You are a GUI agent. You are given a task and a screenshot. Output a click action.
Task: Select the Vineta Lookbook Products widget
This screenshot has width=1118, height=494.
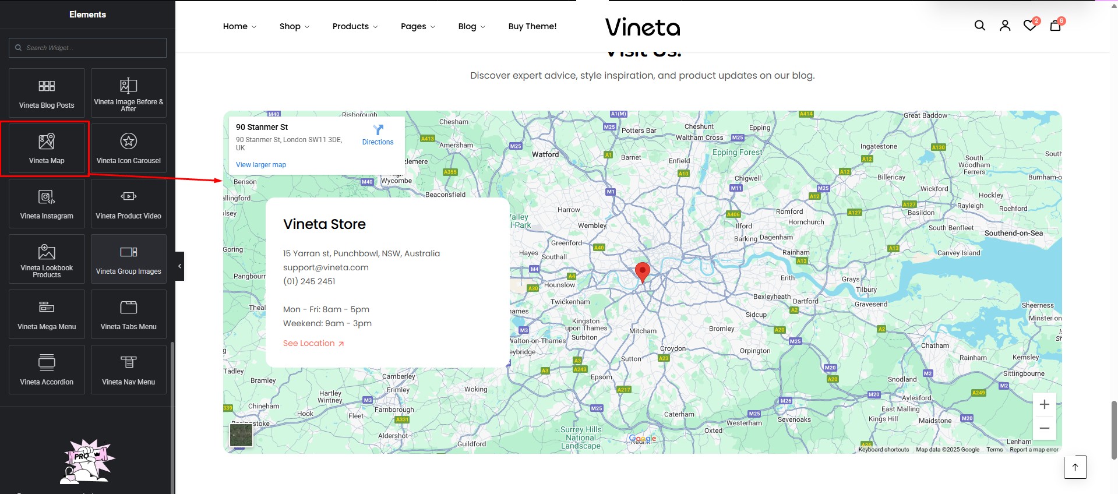point(47,259)
